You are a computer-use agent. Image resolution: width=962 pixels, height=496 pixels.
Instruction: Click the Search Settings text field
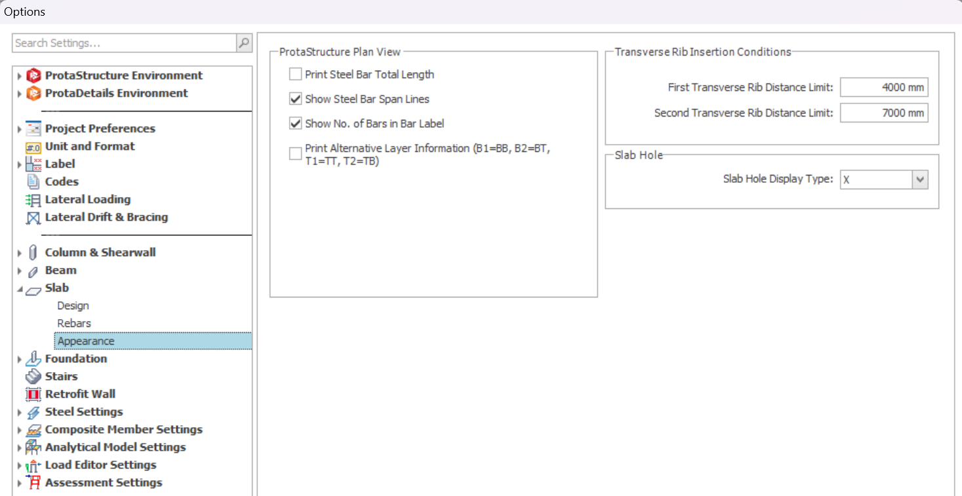[x=124, y=43]
